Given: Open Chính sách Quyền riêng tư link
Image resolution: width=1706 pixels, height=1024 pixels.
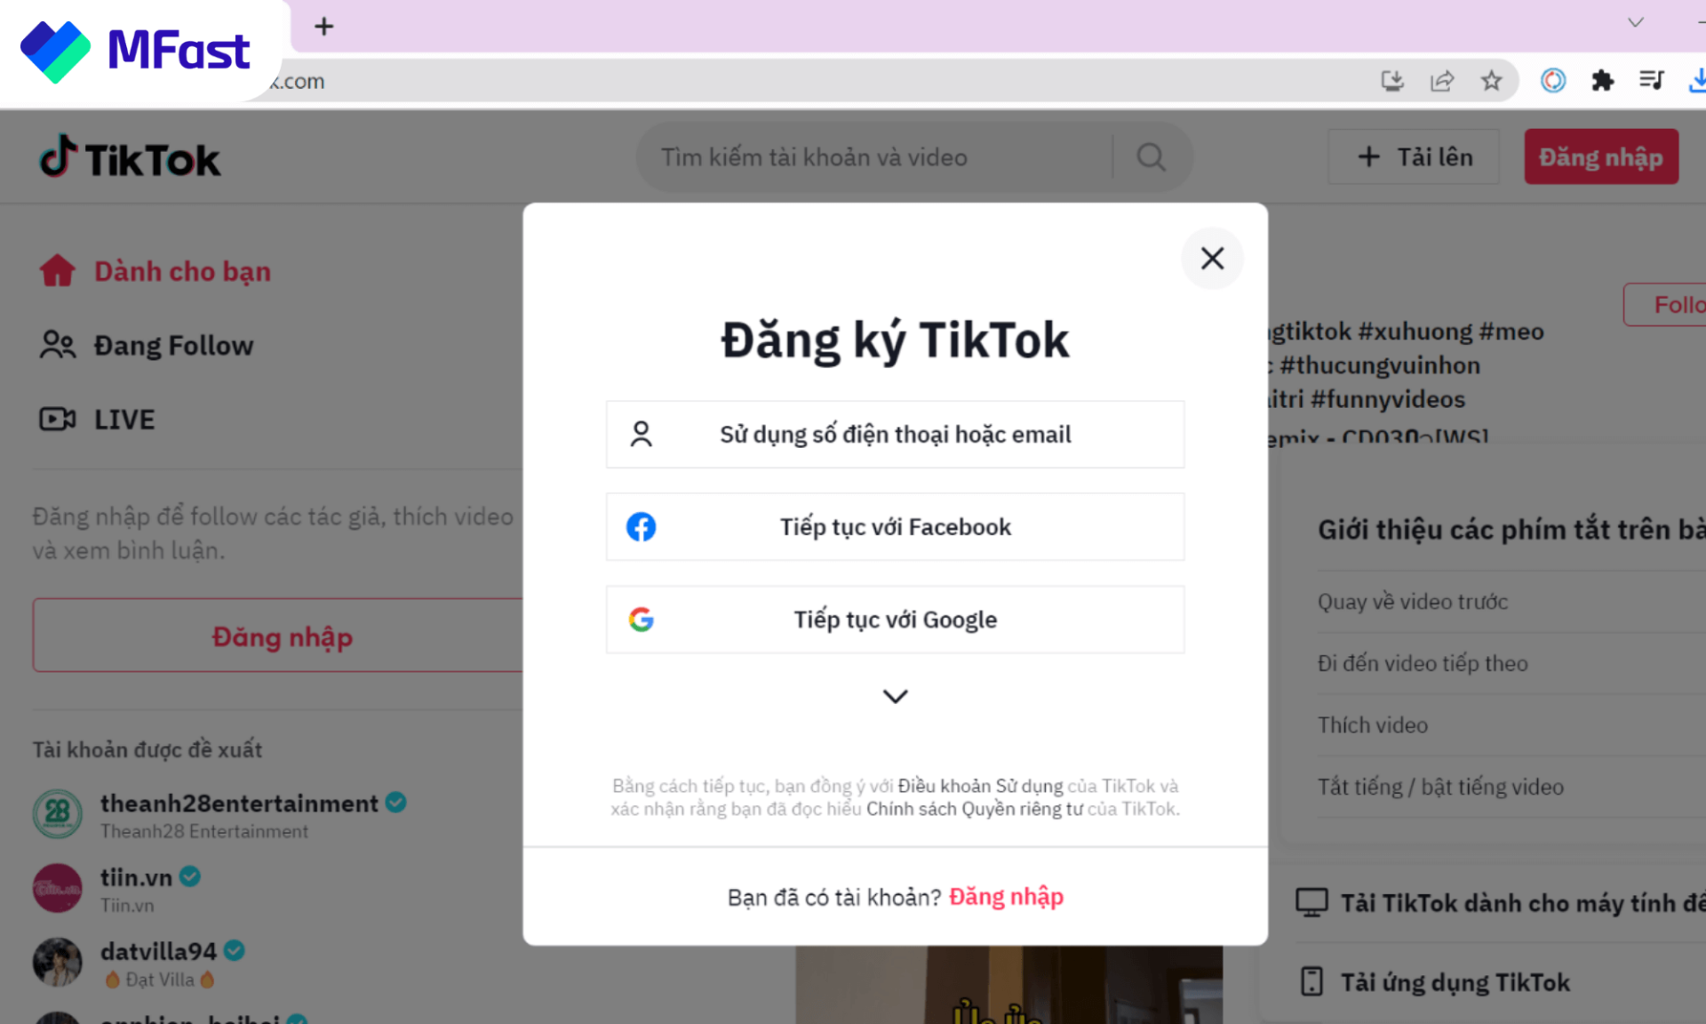Looking at the screenshot, I should click(x=975, y=809).
